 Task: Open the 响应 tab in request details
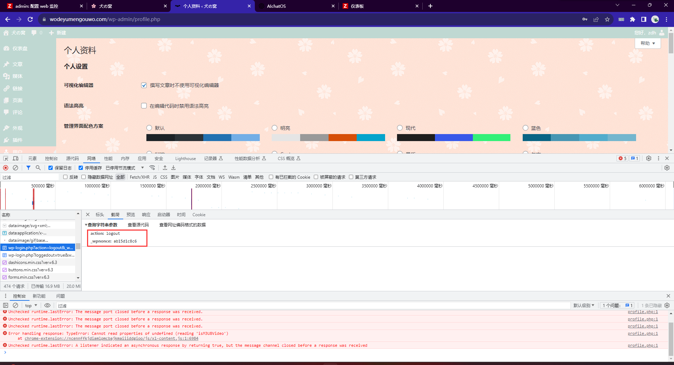coord(146,214)
